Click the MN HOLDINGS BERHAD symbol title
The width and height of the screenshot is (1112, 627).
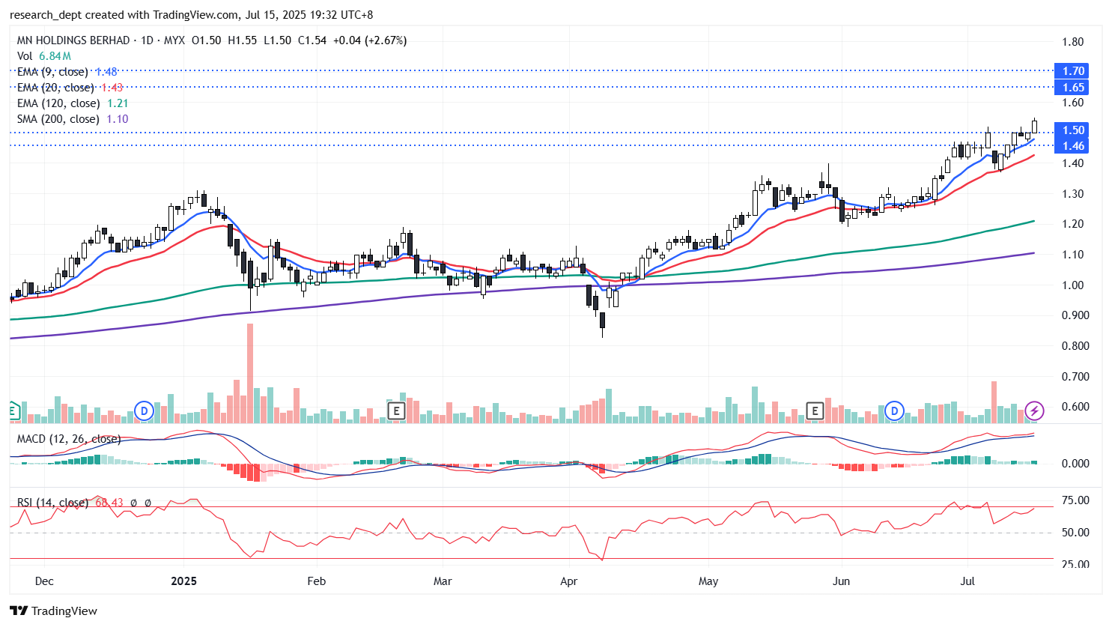73,40
